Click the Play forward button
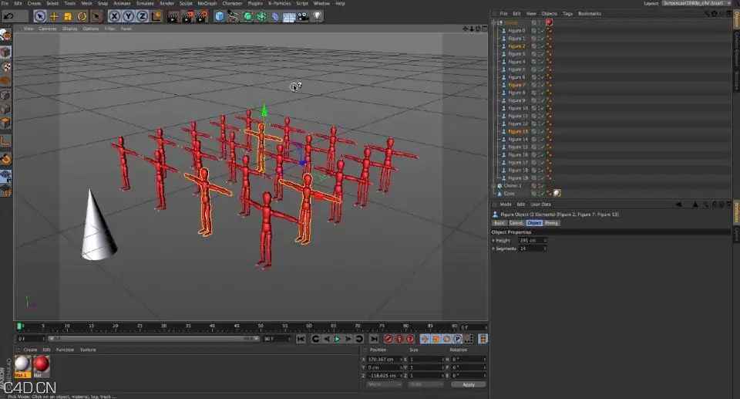This screenshot has height=399, width=740. tap(337, 339)
